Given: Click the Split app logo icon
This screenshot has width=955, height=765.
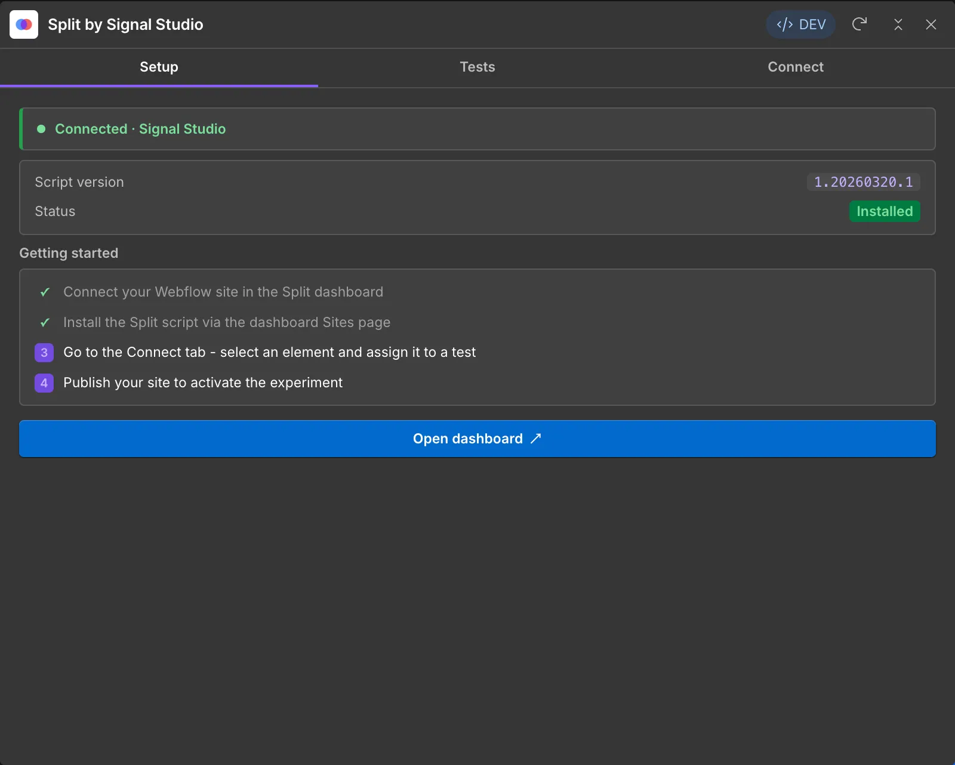Looking at the screenshot, I should (24, 24).
